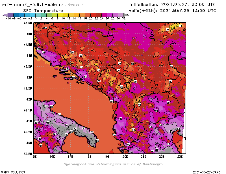Select the magenta swatch between 24 and 26
This screenshot has width=226, height=174.
104,15
